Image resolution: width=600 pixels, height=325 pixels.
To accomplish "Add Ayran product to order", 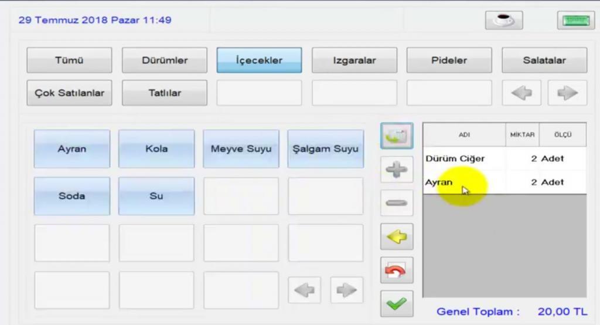I will pyautogui.click(x=72, y=148).
